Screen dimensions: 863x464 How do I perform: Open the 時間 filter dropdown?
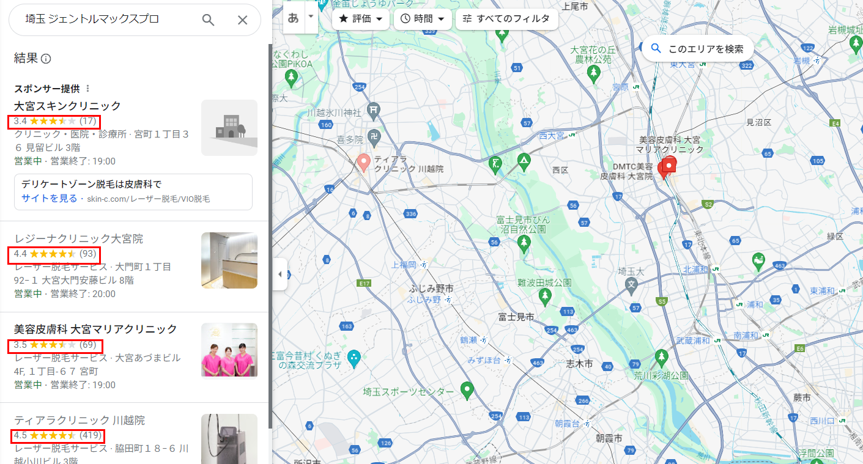pos(423,19)
